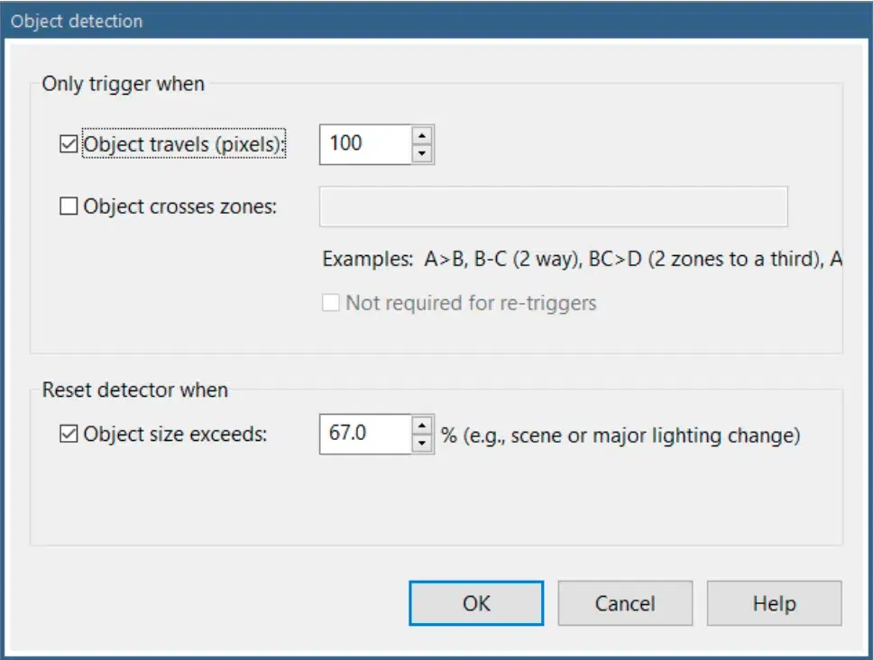Click the Object detection title bar
Screen dimensions: 873x660
pos(361,20)
